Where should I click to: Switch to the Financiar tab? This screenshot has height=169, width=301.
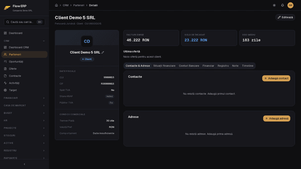(x=208, y=66)
